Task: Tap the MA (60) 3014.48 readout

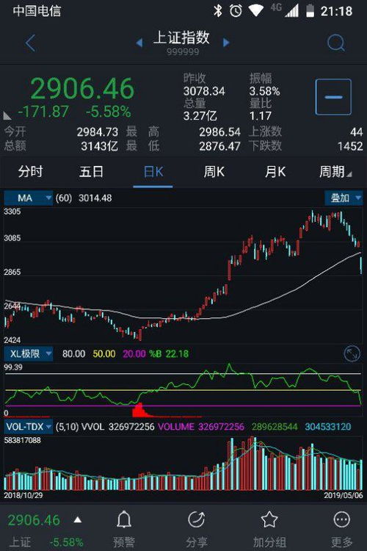Action: tap(84, 198)
